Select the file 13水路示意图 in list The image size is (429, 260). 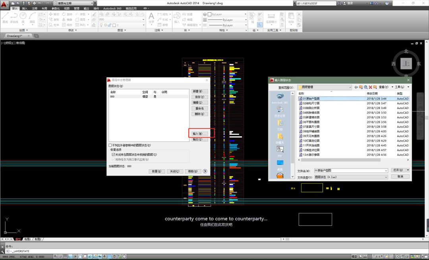pyautogui.click(x=311, y=155)
